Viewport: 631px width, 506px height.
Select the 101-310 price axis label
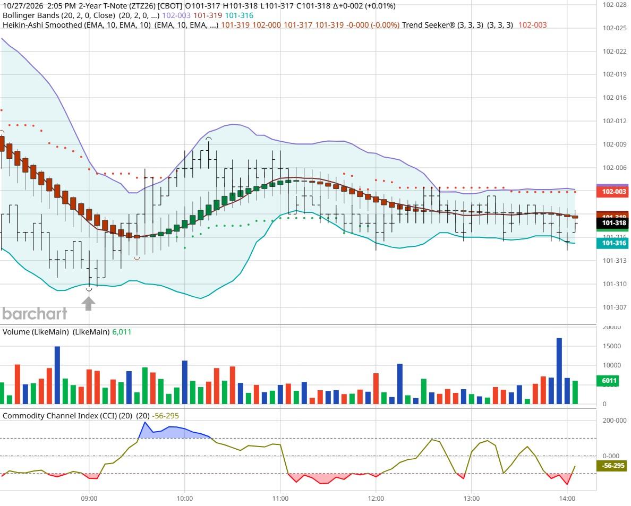(615, 284)
